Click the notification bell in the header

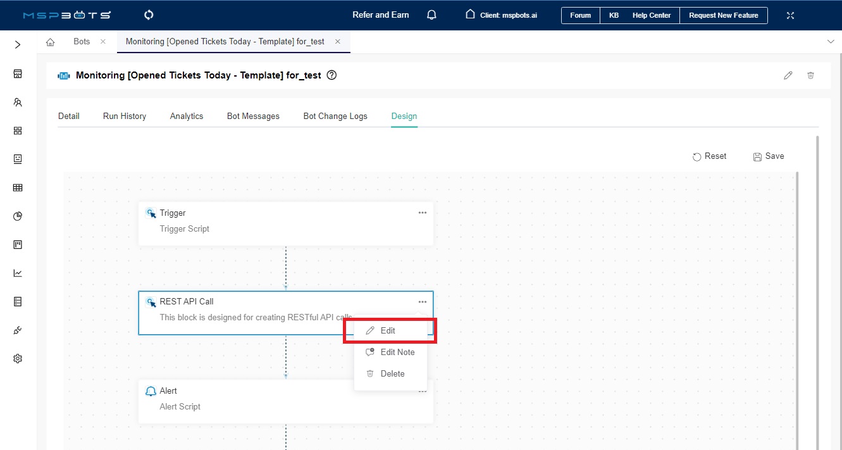[x=431, y=15]
